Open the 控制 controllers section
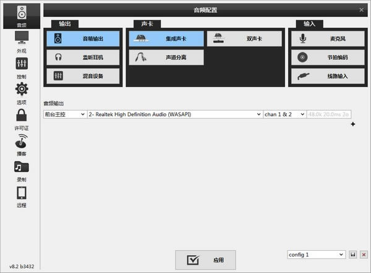This screenshot has width=371, height=273. (x=21, y=67)
